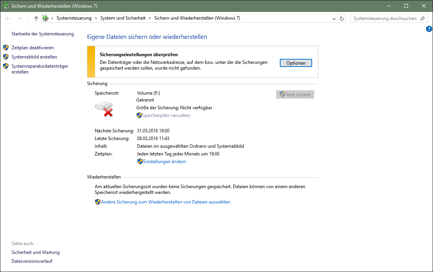Screen dimensions: 433x272
Task: Click Zeitplan deaktivieren link
Action: click(33, 48)
